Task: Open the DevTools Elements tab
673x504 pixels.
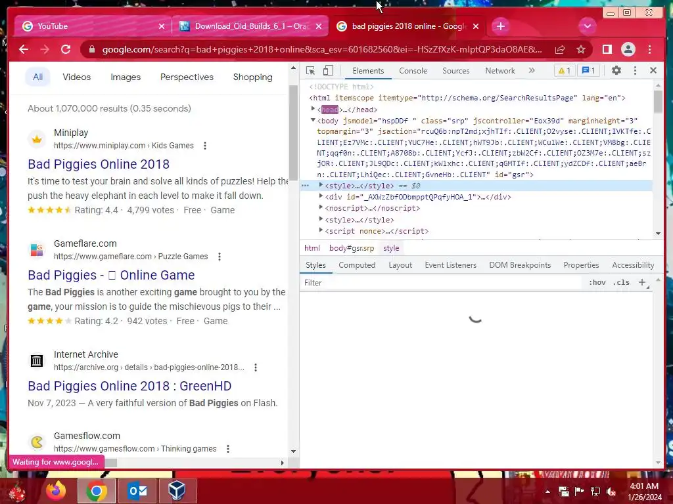Action: [368, 71]
